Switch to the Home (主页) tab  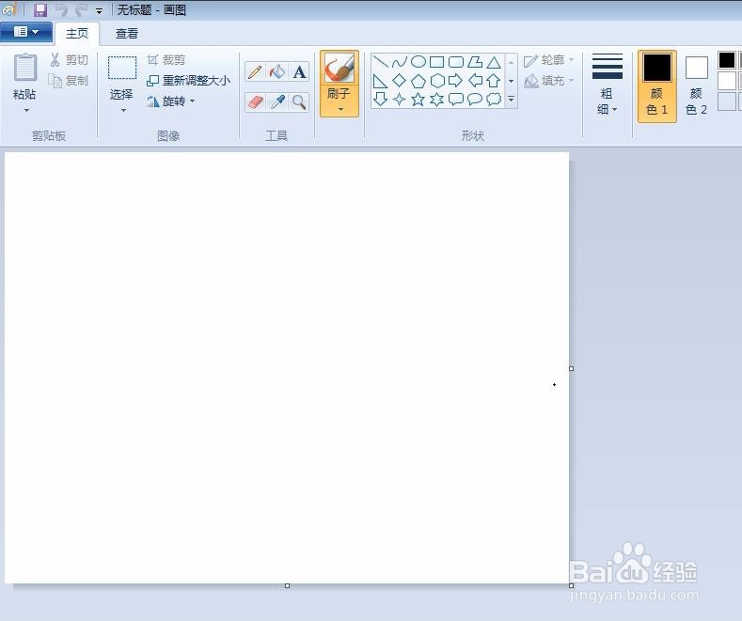click(77, 34)
